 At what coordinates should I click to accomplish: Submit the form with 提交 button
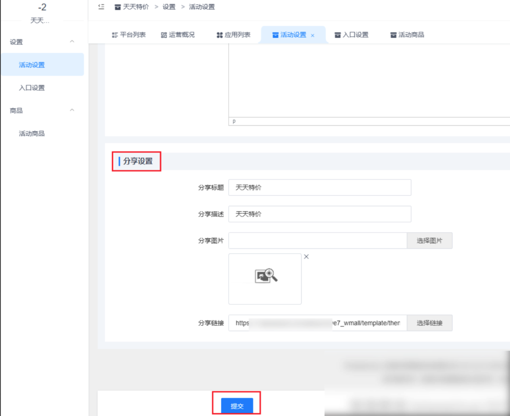(x=237, y=406)
